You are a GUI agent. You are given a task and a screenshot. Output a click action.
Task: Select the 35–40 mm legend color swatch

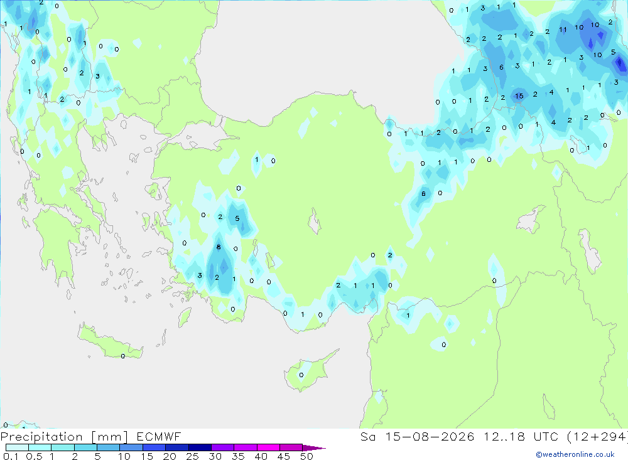click(245, 447)
